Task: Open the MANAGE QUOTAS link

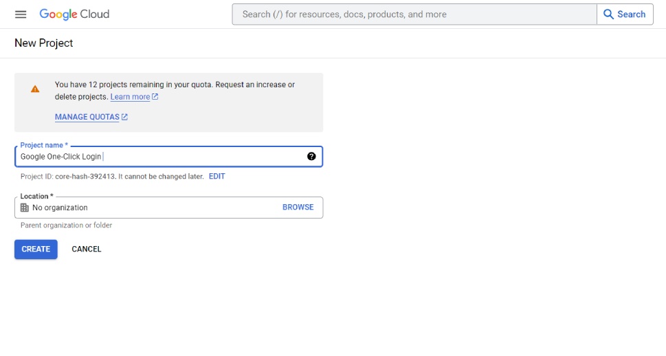Action: coord(87,117)
